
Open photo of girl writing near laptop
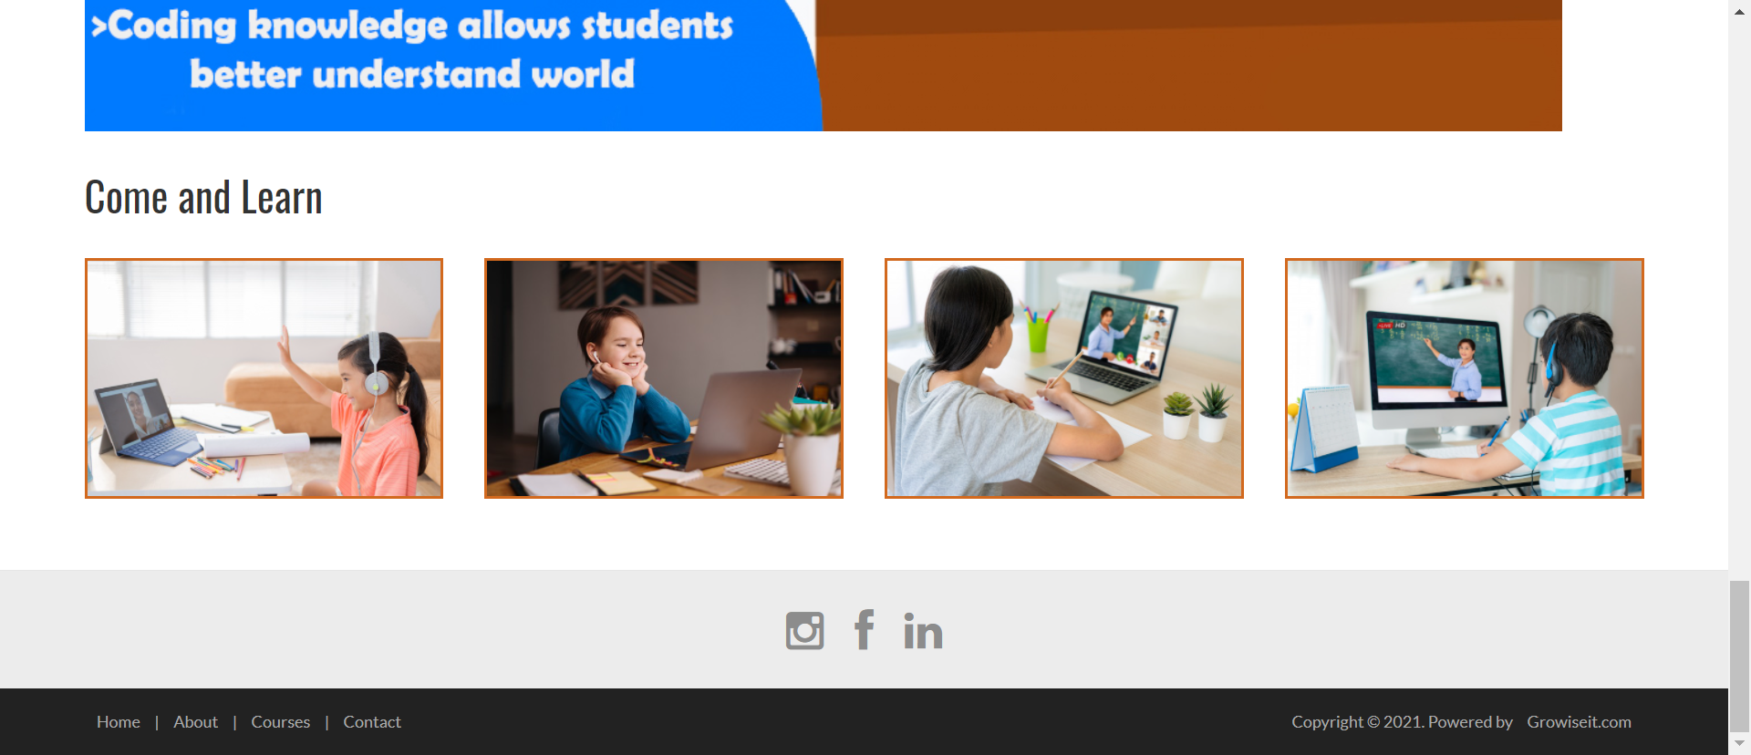pos(1064,378)
